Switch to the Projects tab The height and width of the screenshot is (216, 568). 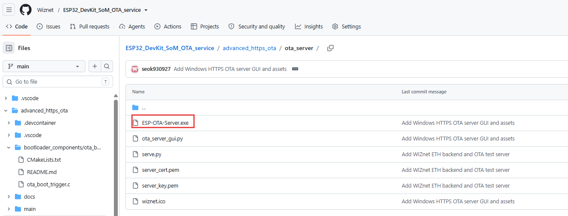point(205,26)
